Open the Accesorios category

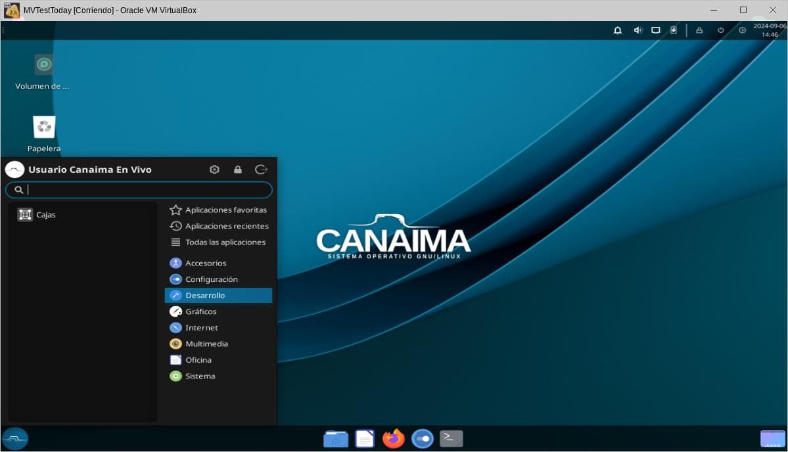pos(219,263)
